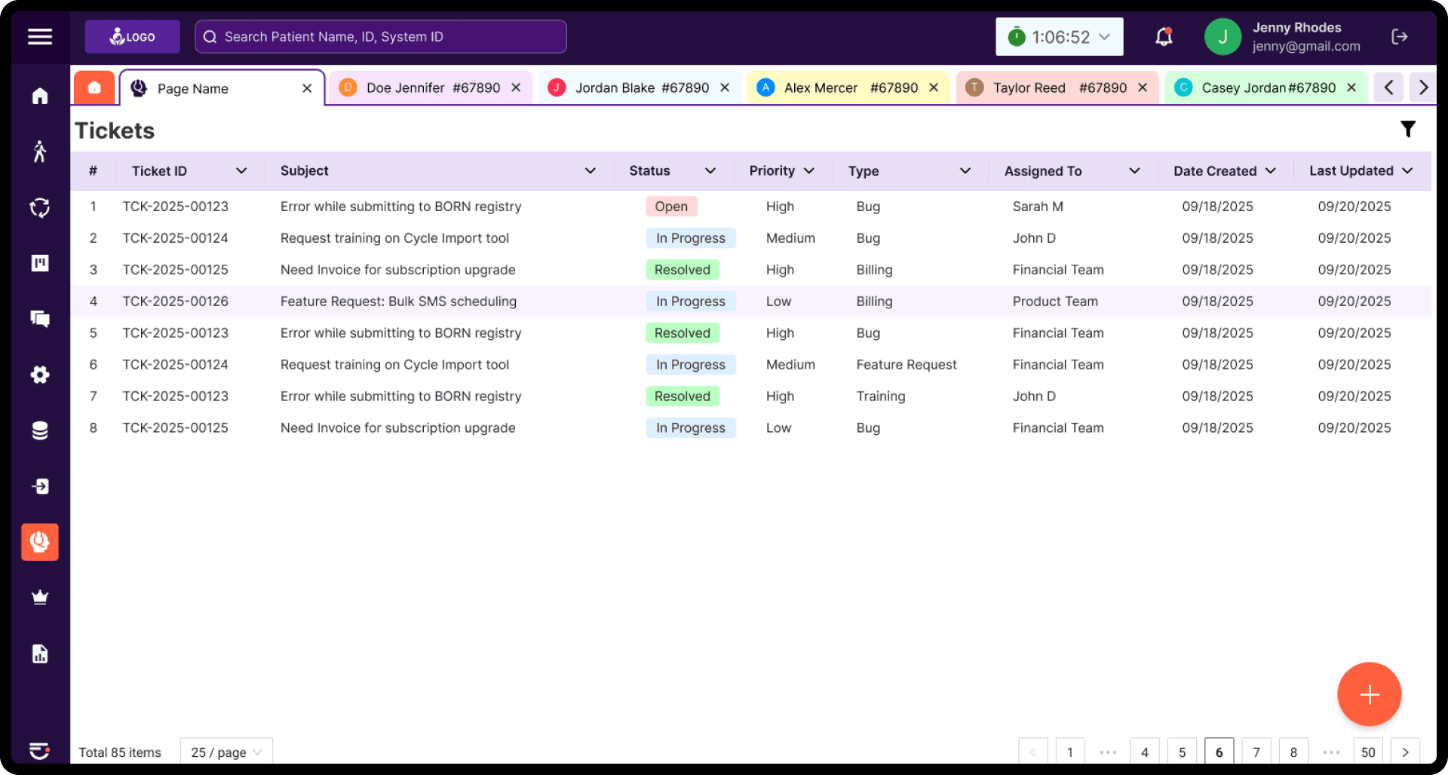This screenshot has width=1448, height=775.
Task: Open the reports document sidebar icon
Action: [39, 654]
